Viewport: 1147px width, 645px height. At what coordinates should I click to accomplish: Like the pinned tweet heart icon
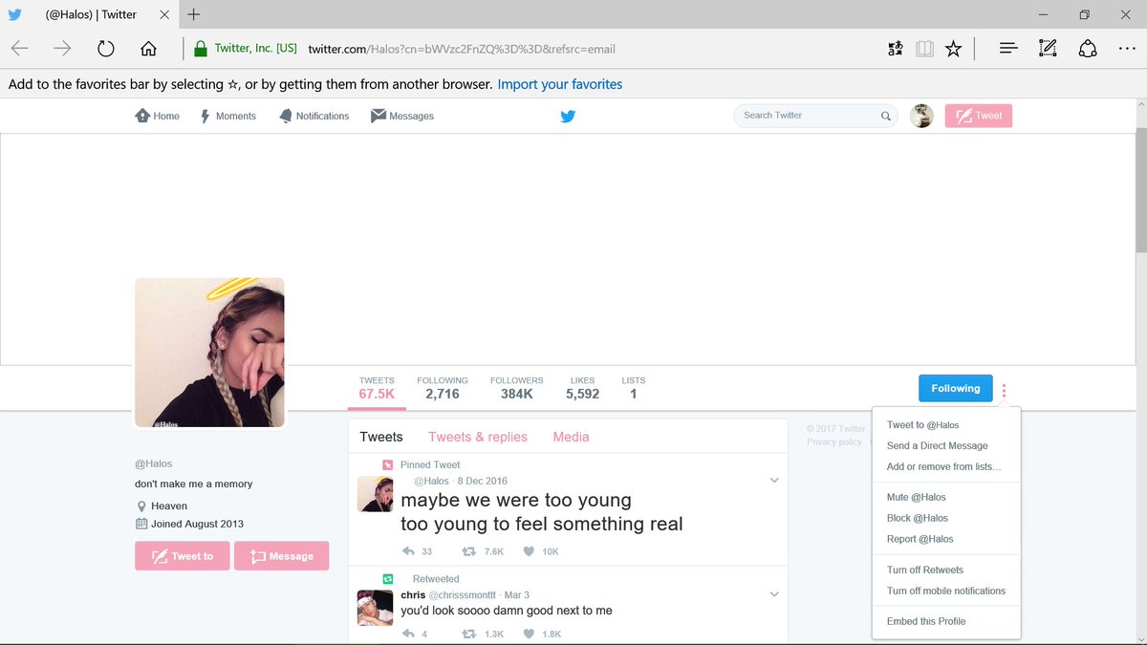528,551
